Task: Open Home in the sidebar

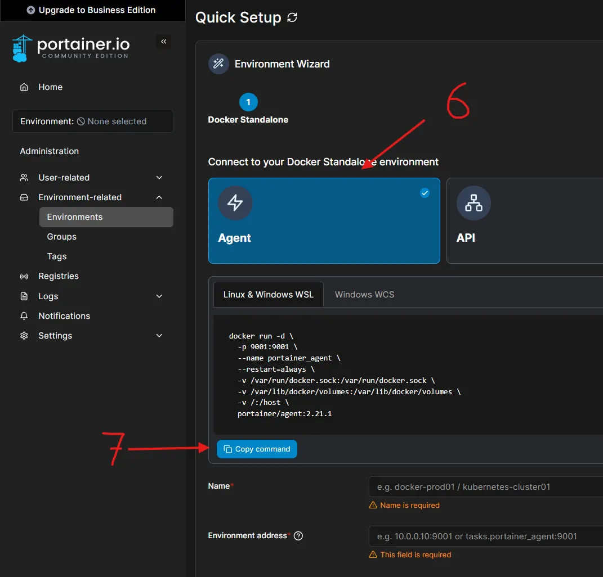Action: [50, 87]
